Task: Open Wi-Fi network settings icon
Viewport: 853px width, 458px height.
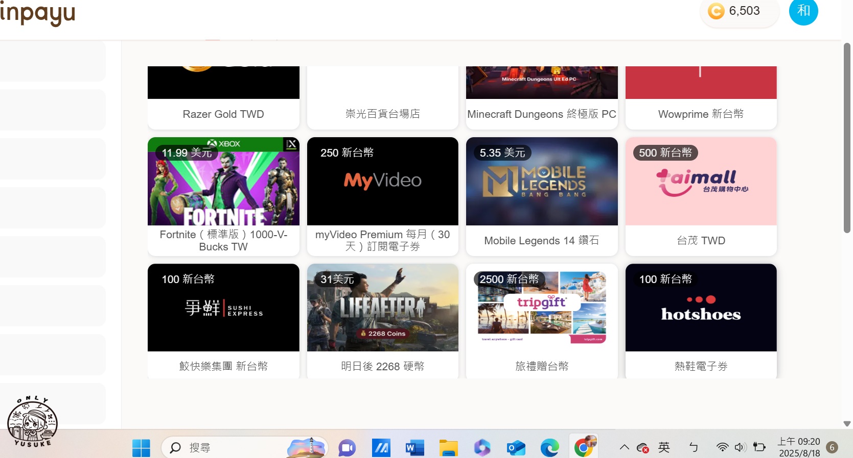Action: 722,447
